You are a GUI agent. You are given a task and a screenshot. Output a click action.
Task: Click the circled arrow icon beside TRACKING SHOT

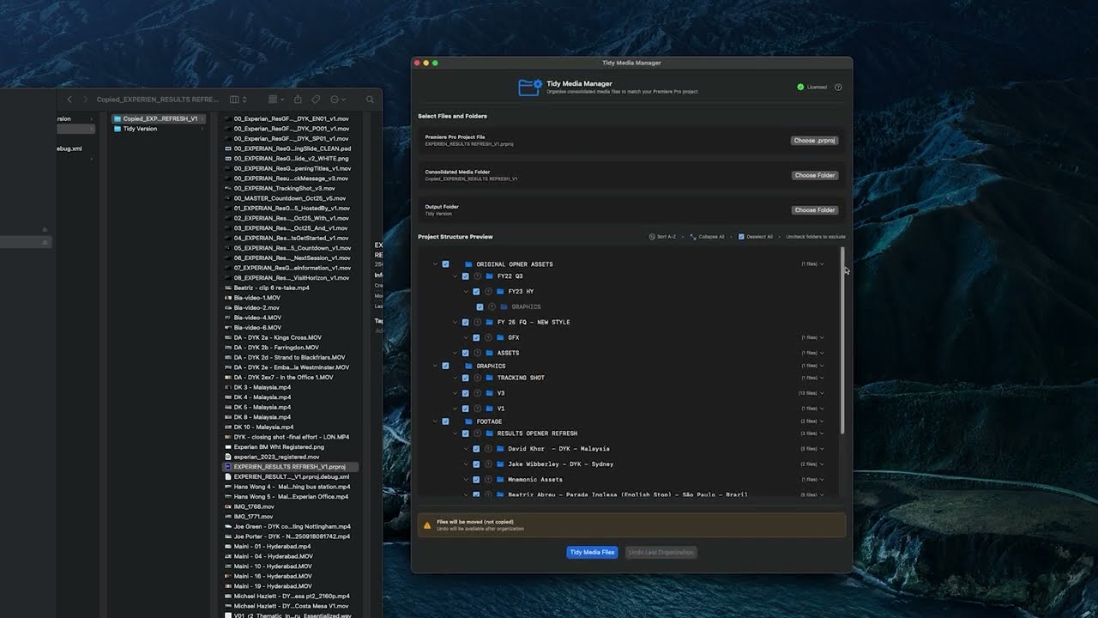click(478, 378)
